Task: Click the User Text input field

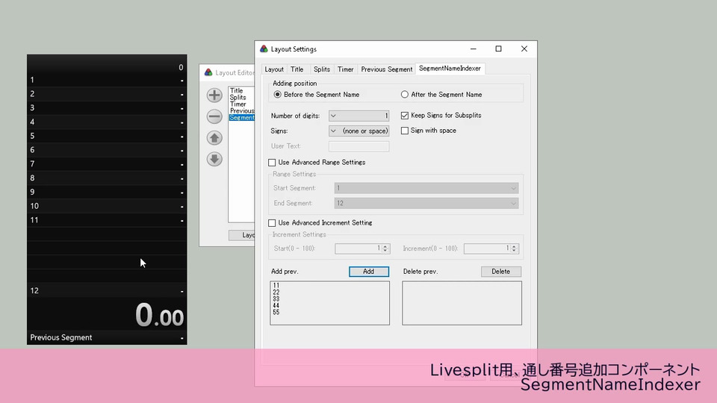Action: point(359,146)
